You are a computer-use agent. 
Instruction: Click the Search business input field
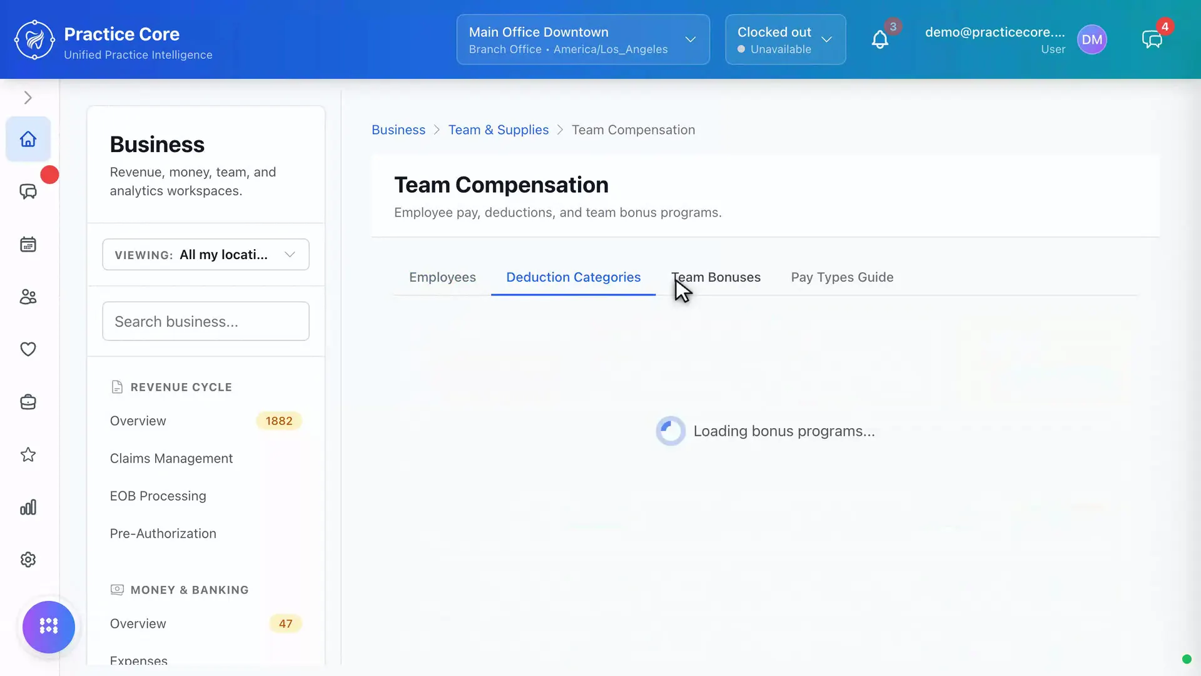pos(206,321)
